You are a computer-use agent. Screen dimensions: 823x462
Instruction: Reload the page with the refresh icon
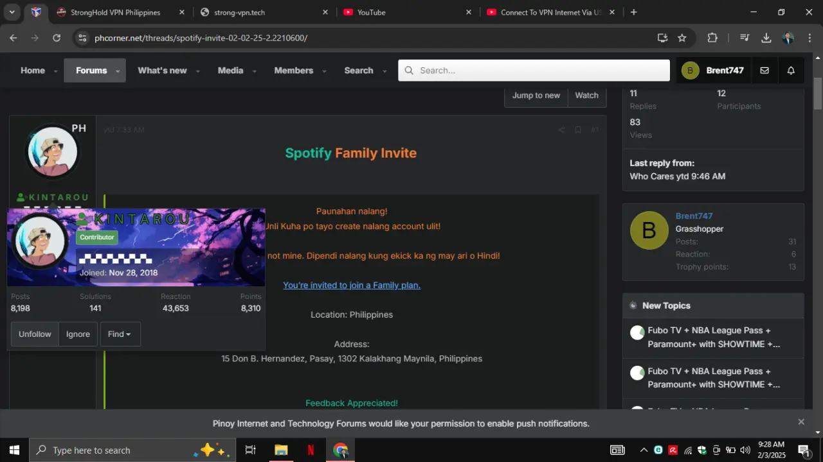coord(57,38)
